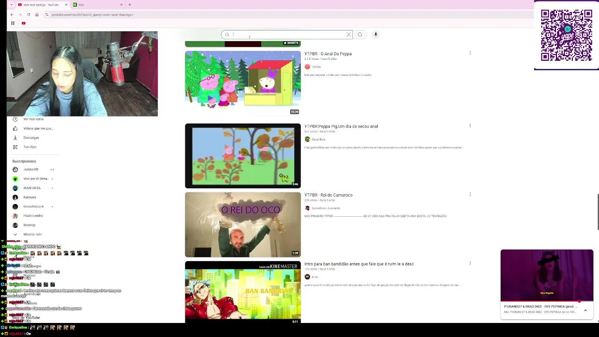Open a new browser tab
Screen dimensions: 599x337
[x=130, y=5]
